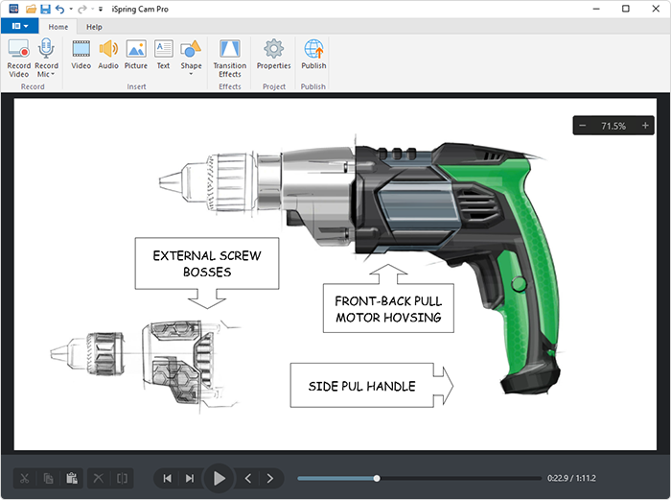Maximize the iSpring Cam Pro window
Screen dimensions: 671x500
(x=626, y=9)
